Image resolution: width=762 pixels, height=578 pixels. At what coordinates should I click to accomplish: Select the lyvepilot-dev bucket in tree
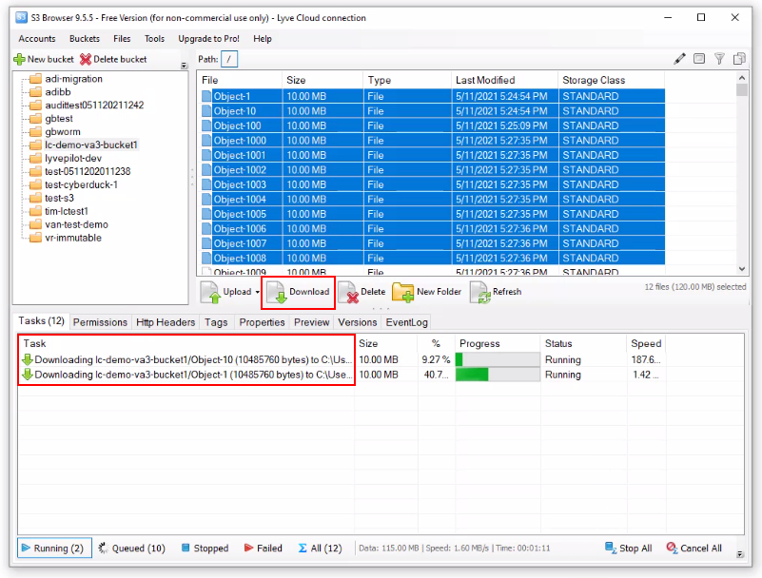pyautogui.click(x=72, y=159)
